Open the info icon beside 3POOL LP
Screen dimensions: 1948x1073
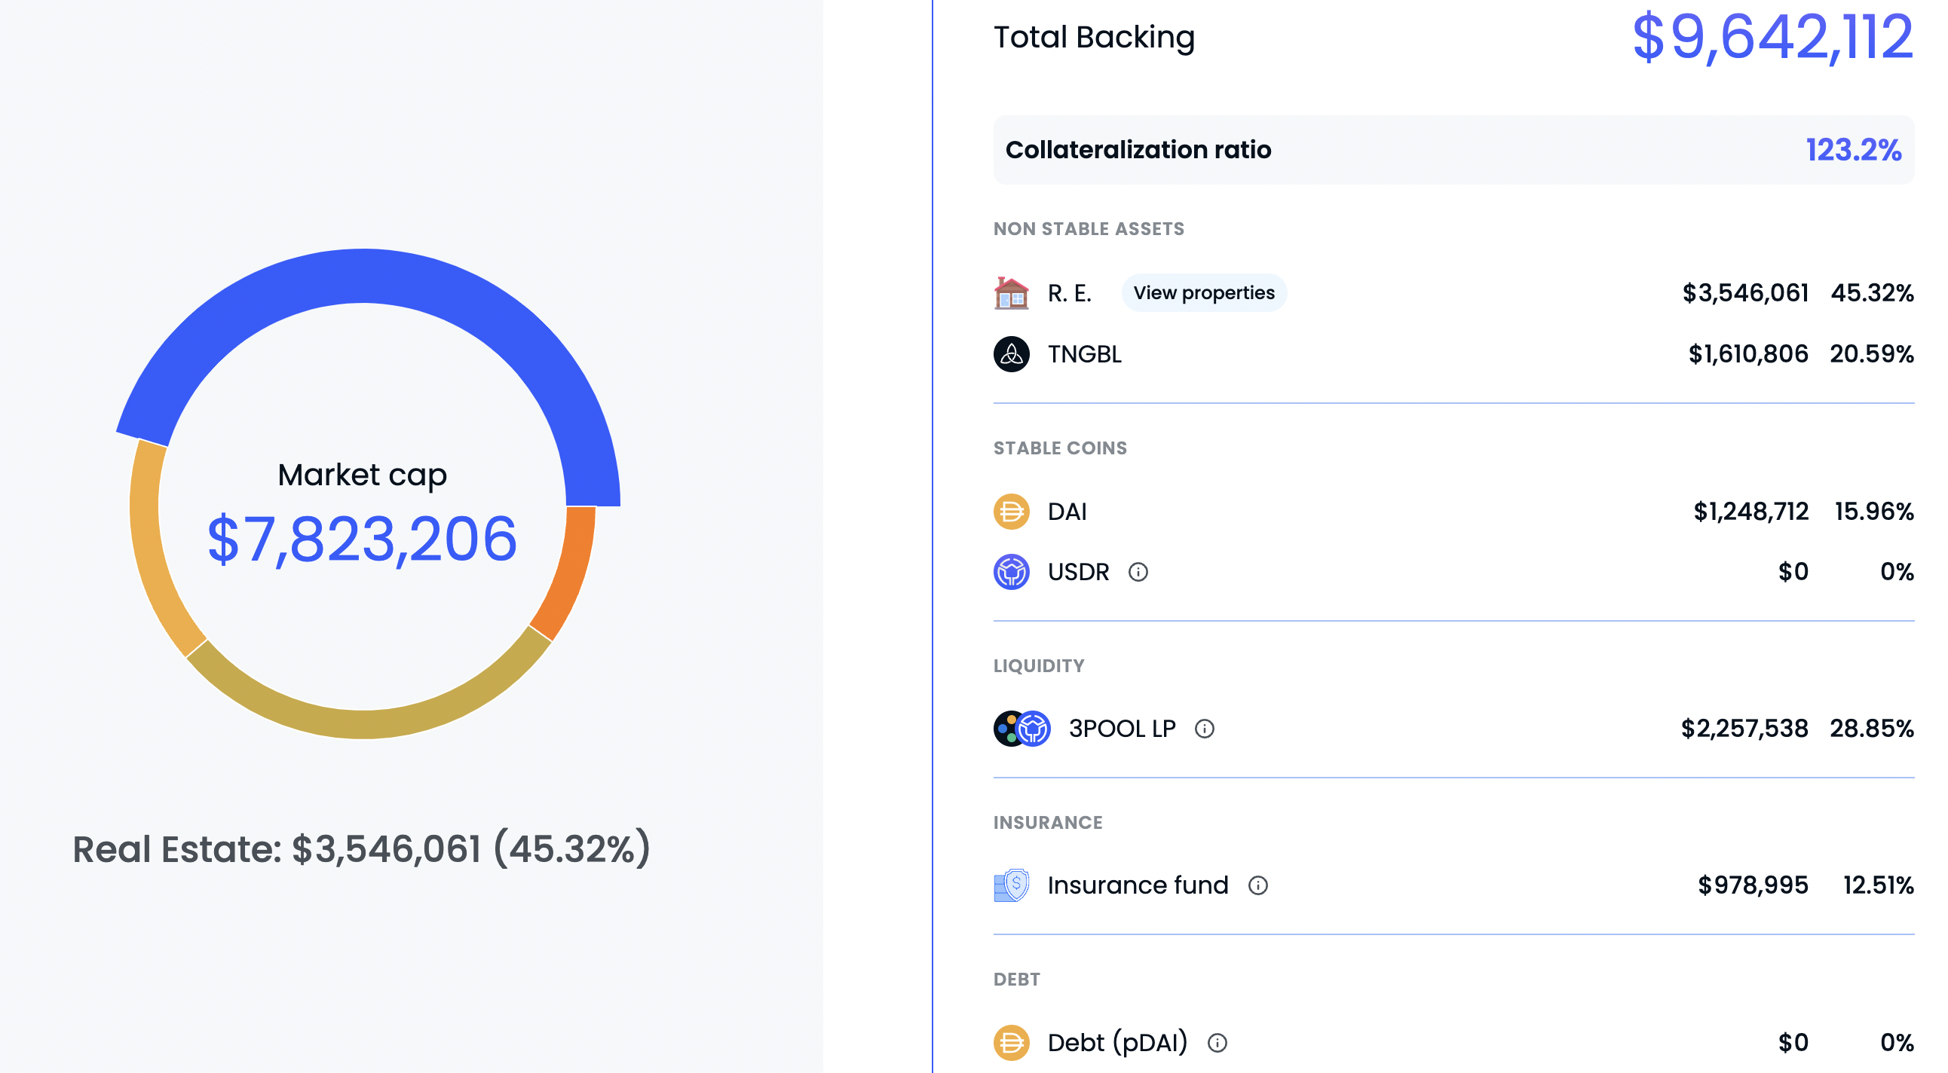(x=1204, y=729)
